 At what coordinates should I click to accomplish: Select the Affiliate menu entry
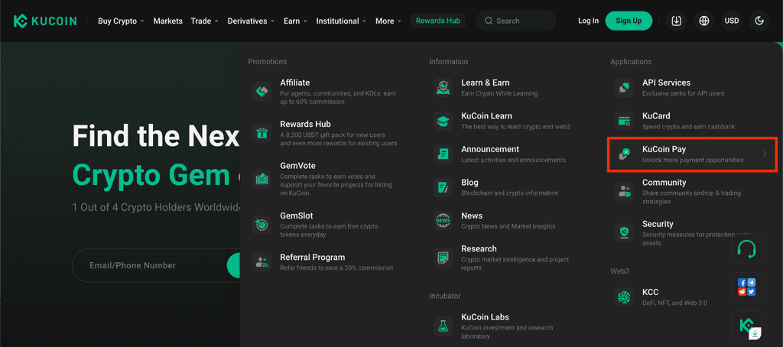pos(324,92)
